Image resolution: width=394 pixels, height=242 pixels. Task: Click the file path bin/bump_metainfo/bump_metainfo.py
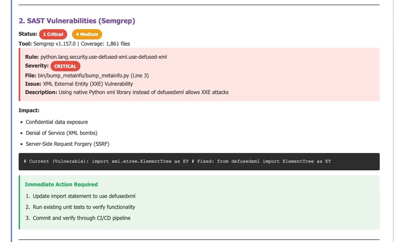coord(84,76)
